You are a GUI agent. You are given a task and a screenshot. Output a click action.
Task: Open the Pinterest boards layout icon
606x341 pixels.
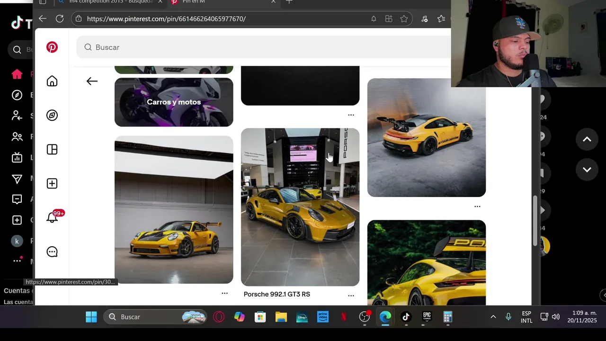click(x=52, y=149)
